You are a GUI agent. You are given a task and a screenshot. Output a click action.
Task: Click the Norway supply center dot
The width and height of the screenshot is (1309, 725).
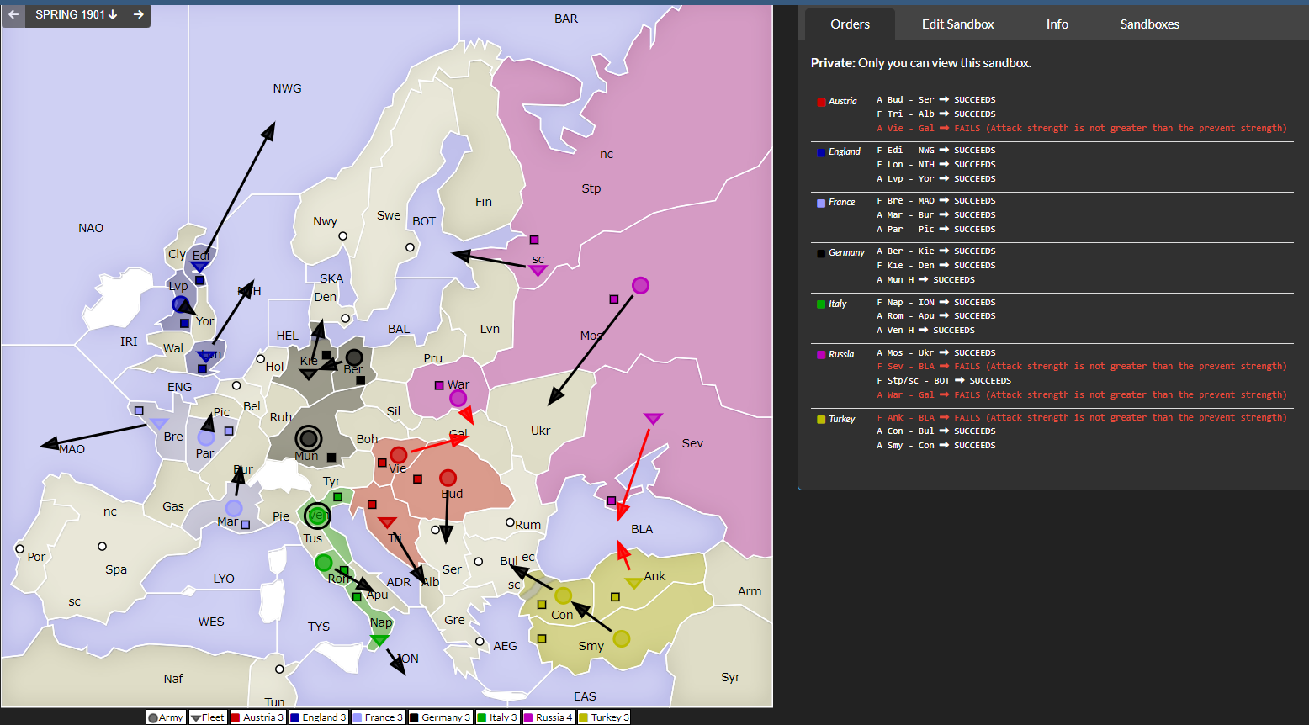click(x=342, y=236)
